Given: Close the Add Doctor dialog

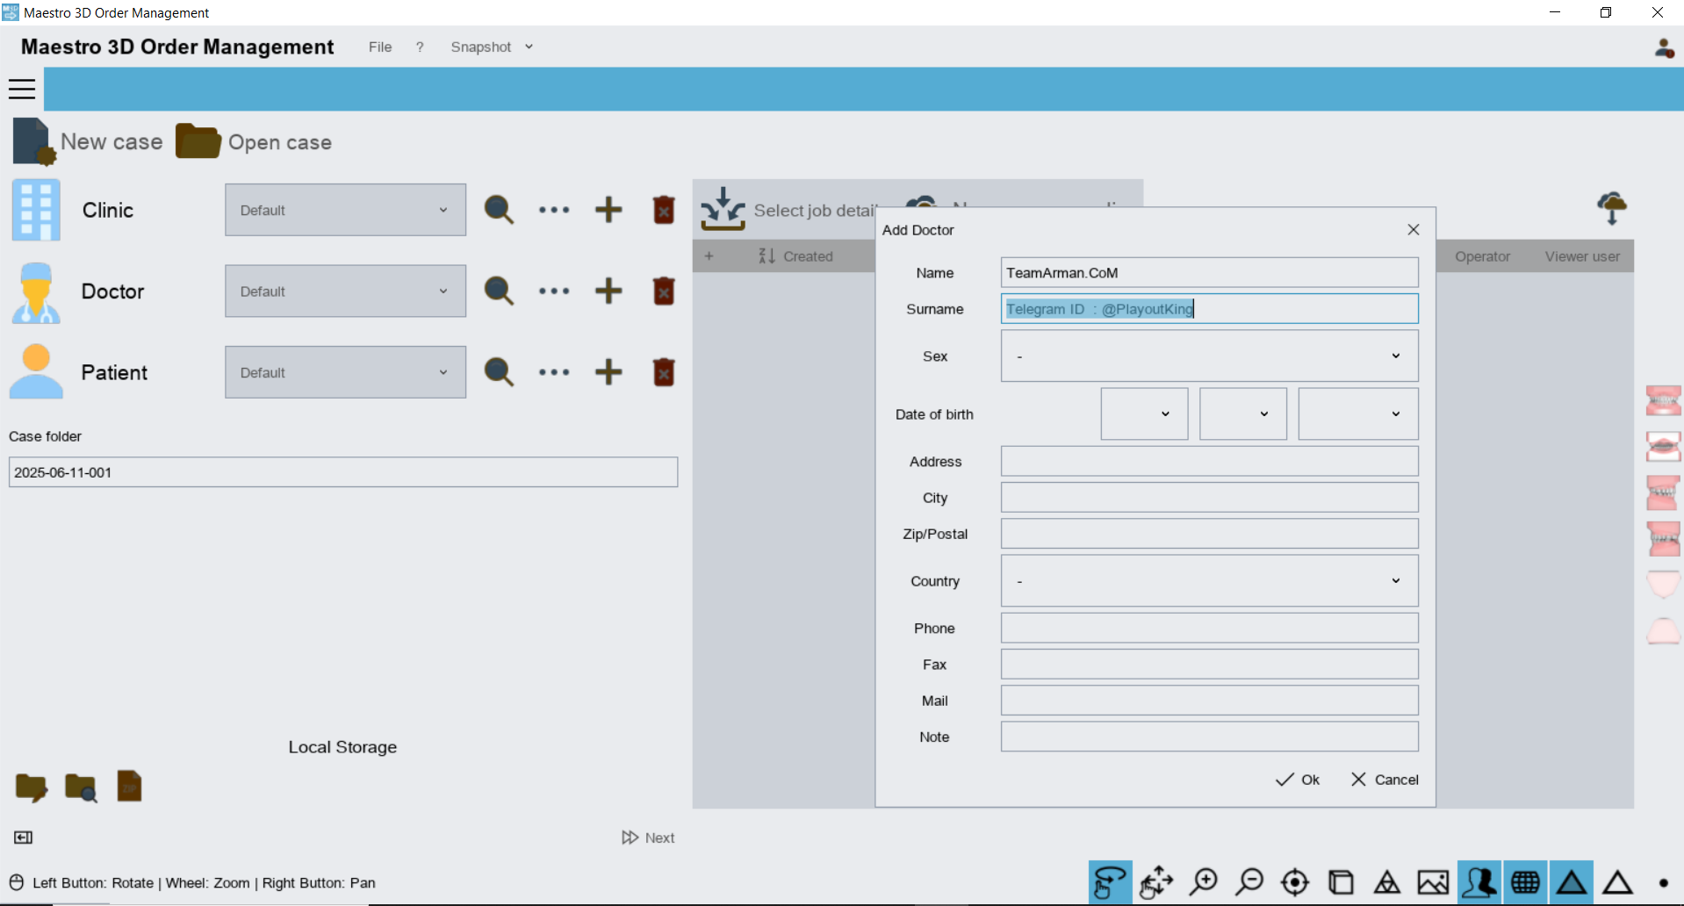Looking at the screenshot, I should point(1413,230).
